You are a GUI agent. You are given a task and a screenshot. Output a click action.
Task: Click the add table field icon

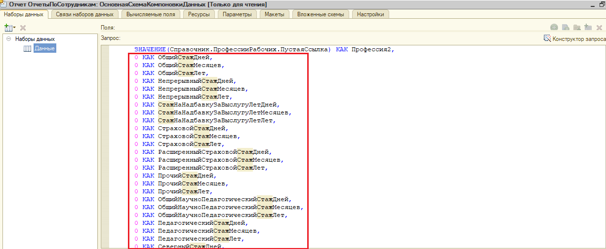coord(588,28)
